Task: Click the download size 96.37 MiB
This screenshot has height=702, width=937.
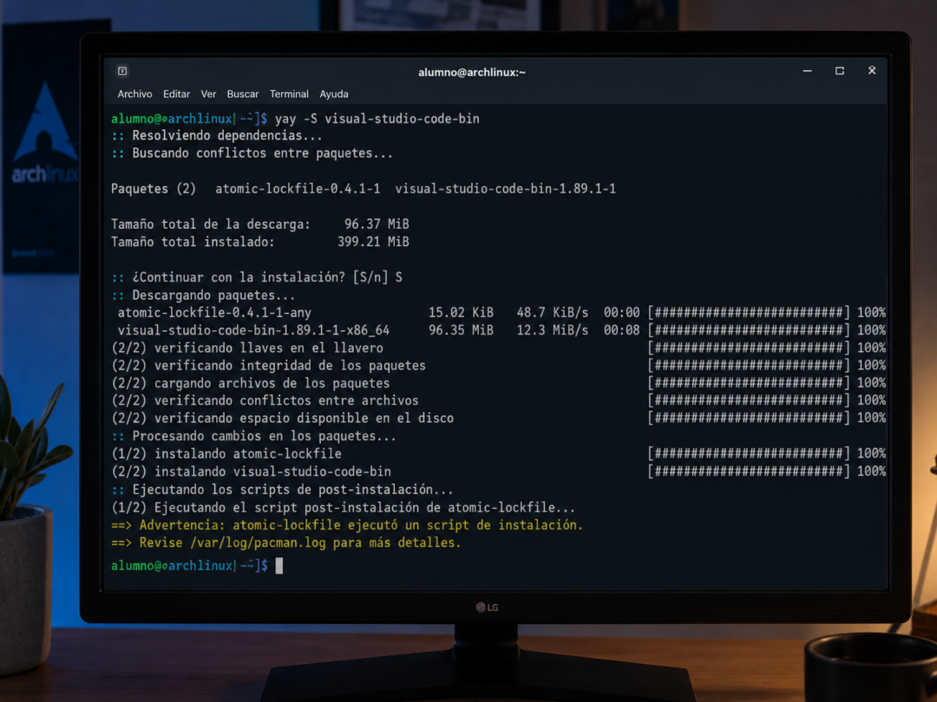Action: click(x=377, y=224)
